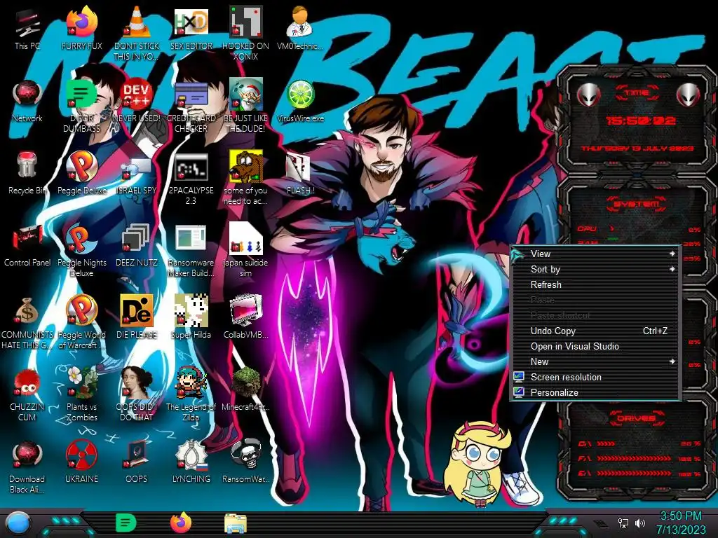Expand the View submenu in context menu
This screenshot has height=538, width=718.
[x=596, y=254]
